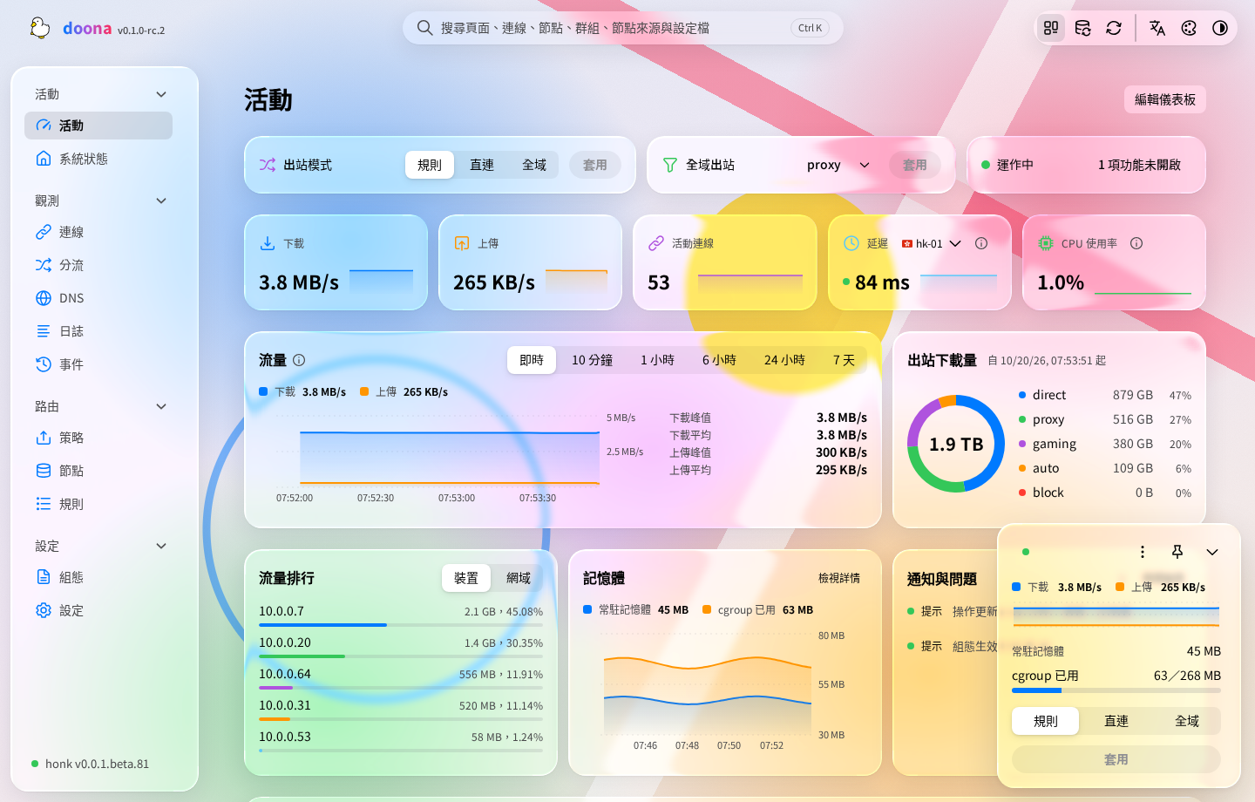The height and width of the screenshot is (802, 1255).
Task: Open 節點 in the sidebar
Action: pos(98,471)
